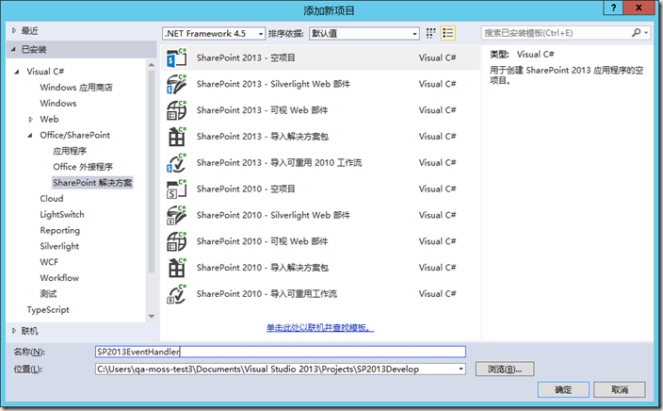Screen dimensions: 663x411
Task: Select SharePoint 2013 - 可视 Web 部件 text
Action: (262, 110)
